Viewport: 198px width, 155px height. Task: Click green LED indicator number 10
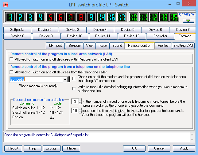[134, 17]
